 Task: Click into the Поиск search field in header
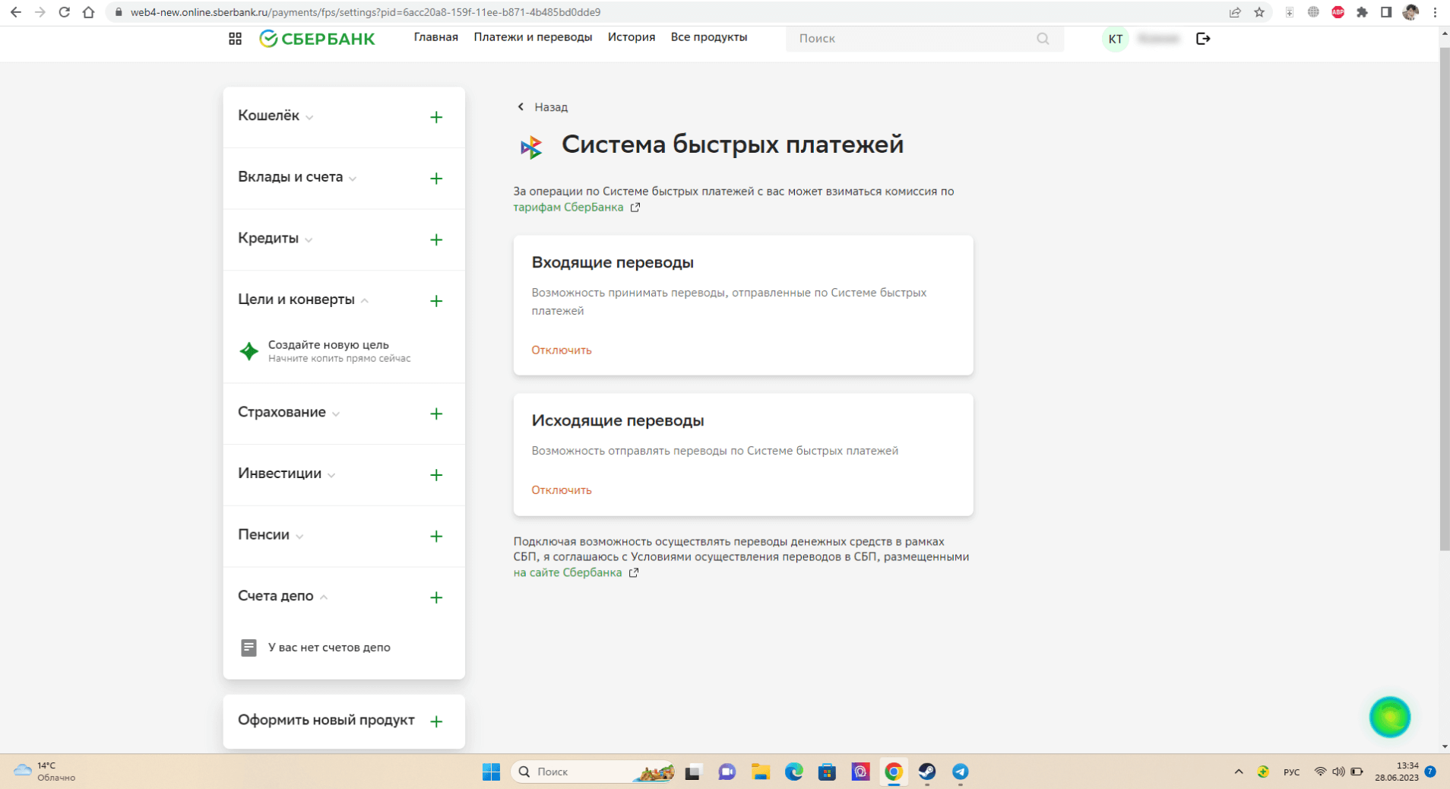pyautogui.click(x=912, y=39)
